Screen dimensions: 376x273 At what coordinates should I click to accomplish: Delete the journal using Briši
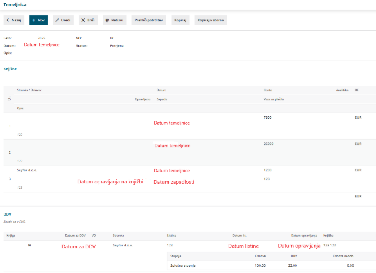pos(88,20)
